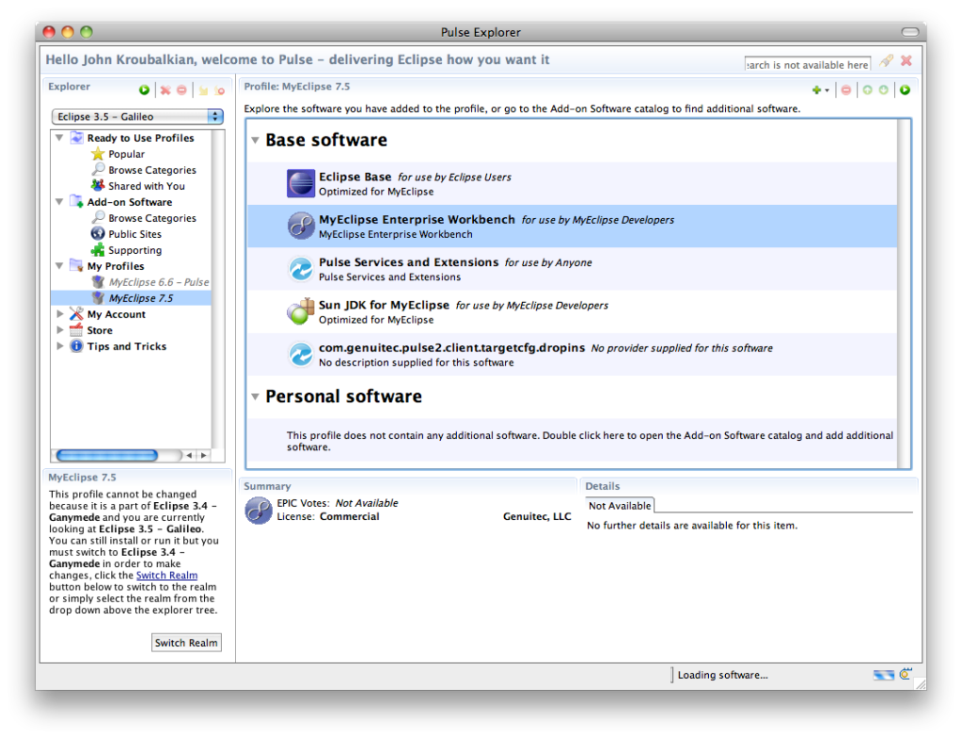The width and height of the screenshot is (962, 739).
Task: Click MyEclipse Enterprise Workbench icon in list
Action: click(x=301, y=226)
